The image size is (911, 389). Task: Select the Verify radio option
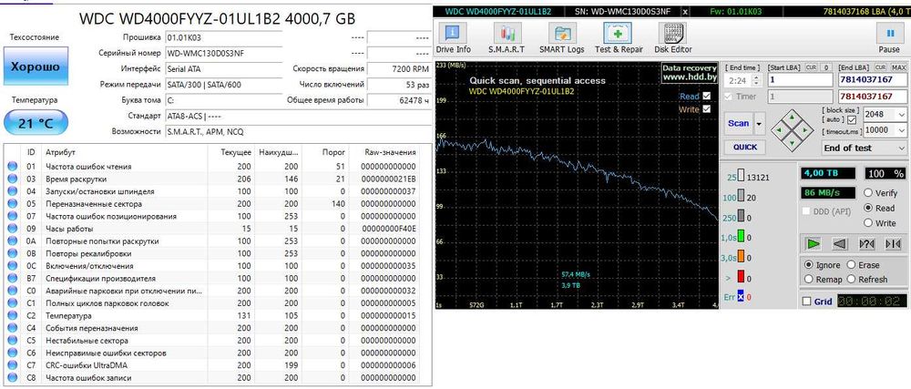[868, 193]
